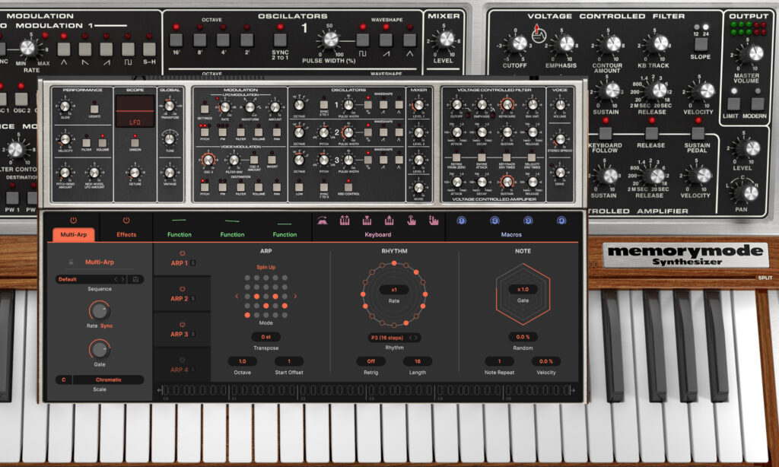Select previous arp mode with left chevron
This screenshot has height=467, width=779.
(x=237, y=296)
